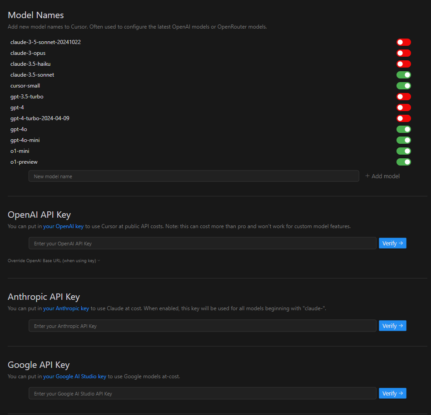The width and height of the screenshot is (431, 415).
Task: Switch off gpt-4o-mini model
Action: pos(403,140)
